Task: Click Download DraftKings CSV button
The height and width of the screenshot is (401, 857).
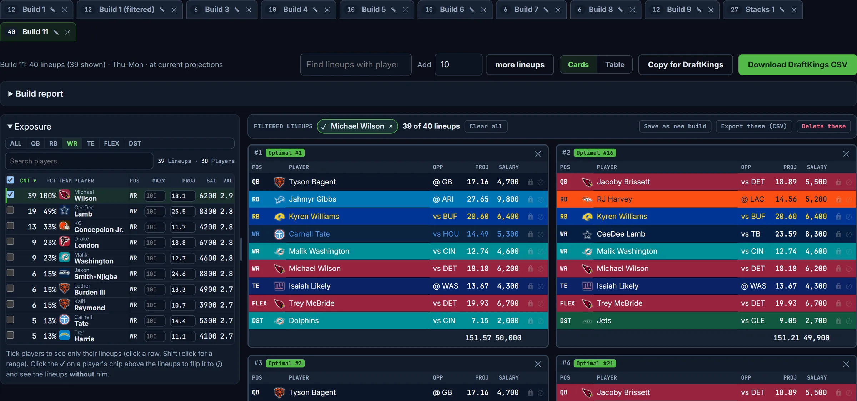Action: pyautogui.click(x=797, y=65)
